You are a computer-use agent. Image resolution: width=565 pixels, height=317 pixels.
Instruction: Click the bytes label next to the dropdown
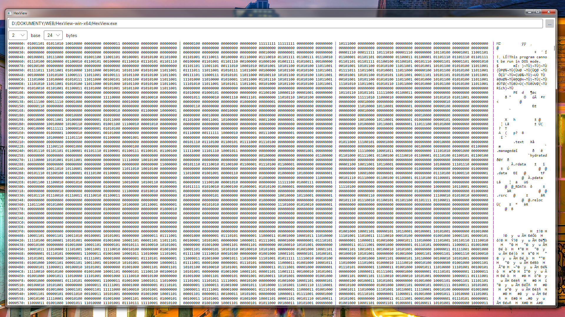pyautogui.click(x=72, y=35)
